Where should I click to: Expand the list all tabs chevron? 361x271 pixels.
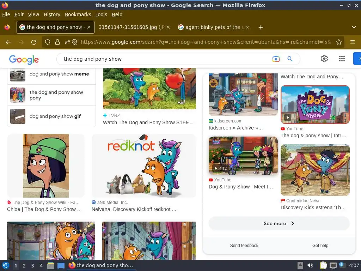[354, 27]
